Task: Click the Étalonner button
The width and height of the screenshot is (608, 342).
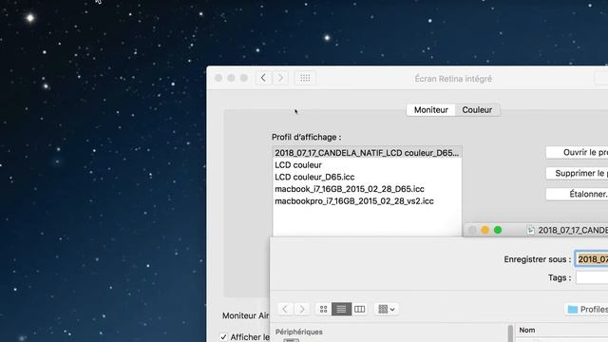Action: pyautogui.click(x=577, y=194)
